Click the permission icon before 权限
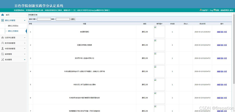This screenshot has width=235, height=112. coord(215,10)
